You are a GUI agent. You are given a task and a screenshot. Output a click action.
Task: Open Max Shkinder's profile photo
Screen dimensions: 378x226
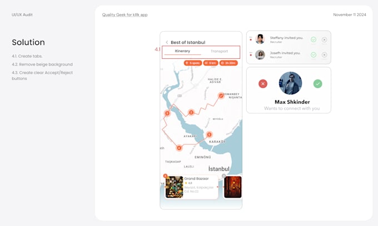290,83
